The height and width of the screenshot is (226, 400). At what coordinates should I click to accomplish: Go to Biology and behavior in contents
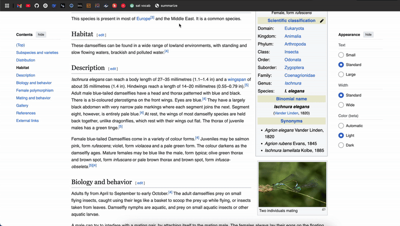[33, 83]
